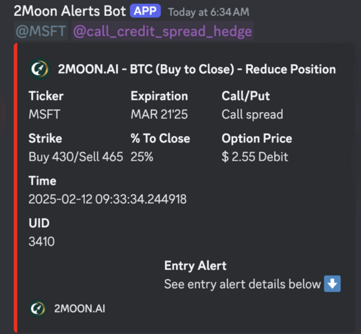This screenshot has width=361, height=334.
Task: Click the small 2MOON.AI footer logo icon
Action: (39, 309)
